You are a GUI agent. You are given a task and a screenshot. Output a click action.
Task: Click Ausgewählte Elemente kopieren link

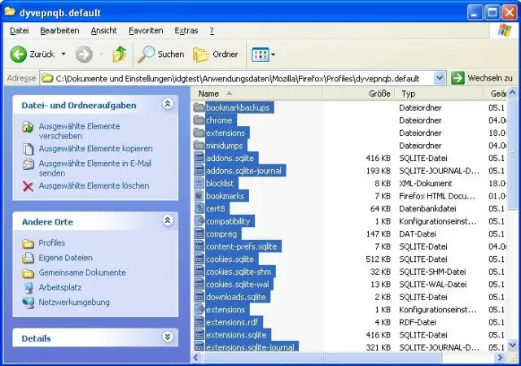95,149
